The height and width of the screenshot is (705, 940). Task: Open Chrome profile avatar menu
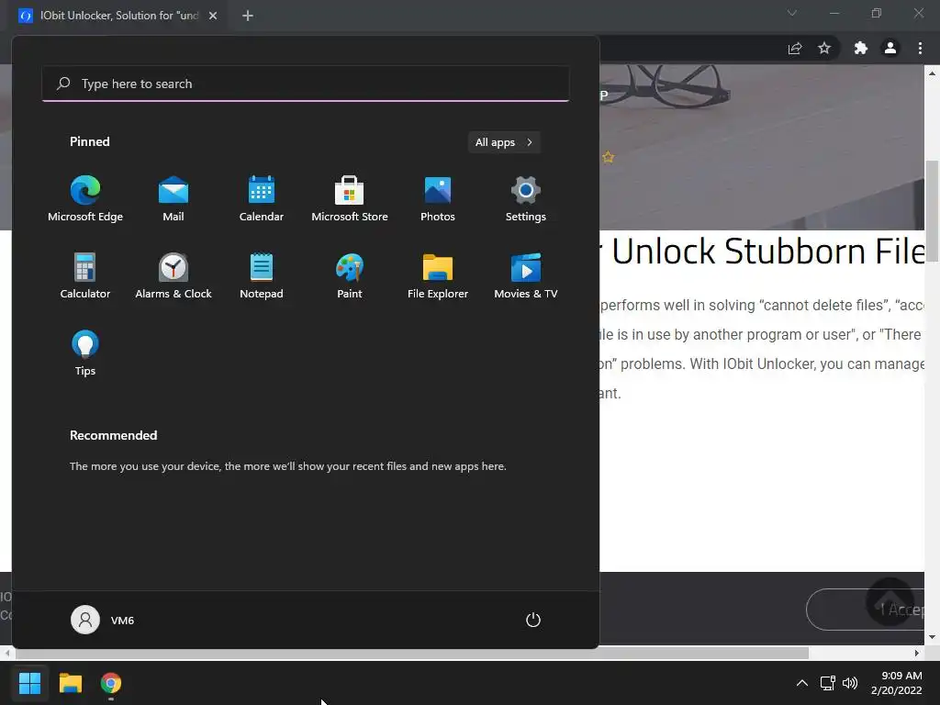point(890,48)
